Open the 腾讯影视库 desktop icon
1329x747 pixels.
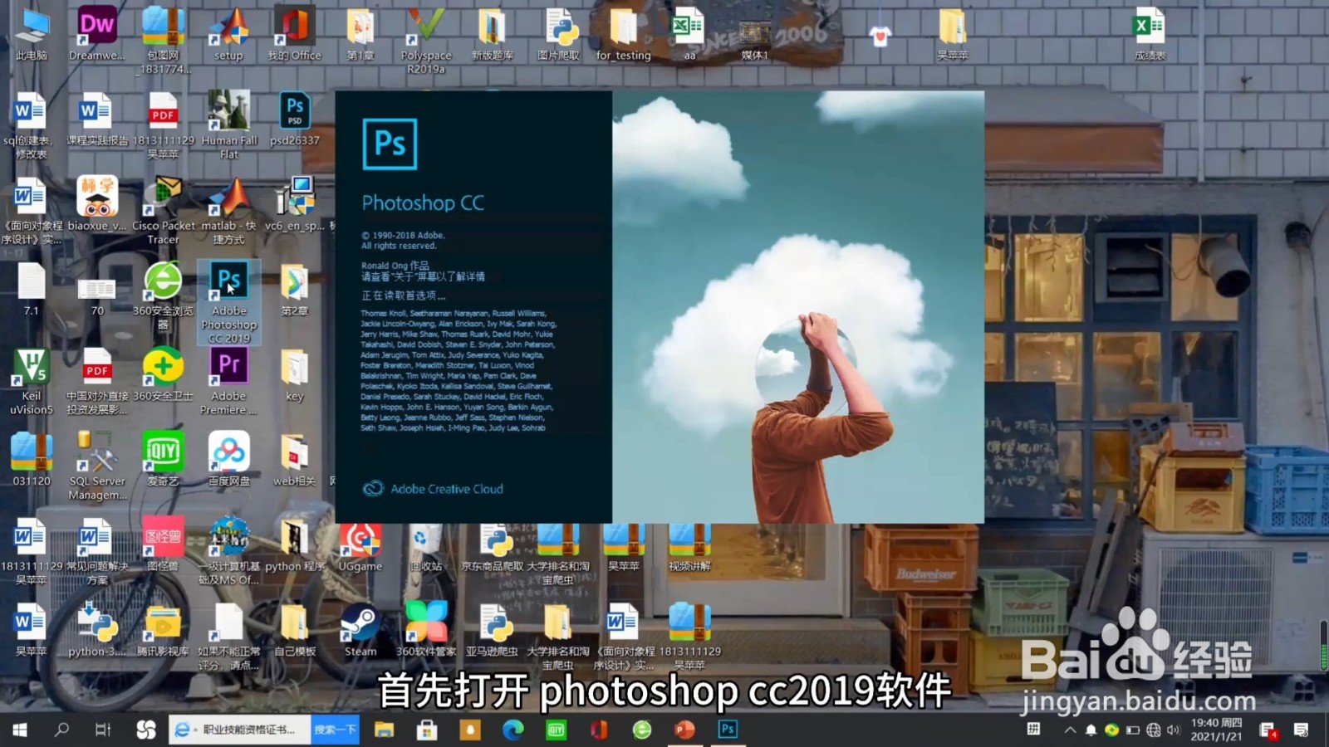click(164, 631)
